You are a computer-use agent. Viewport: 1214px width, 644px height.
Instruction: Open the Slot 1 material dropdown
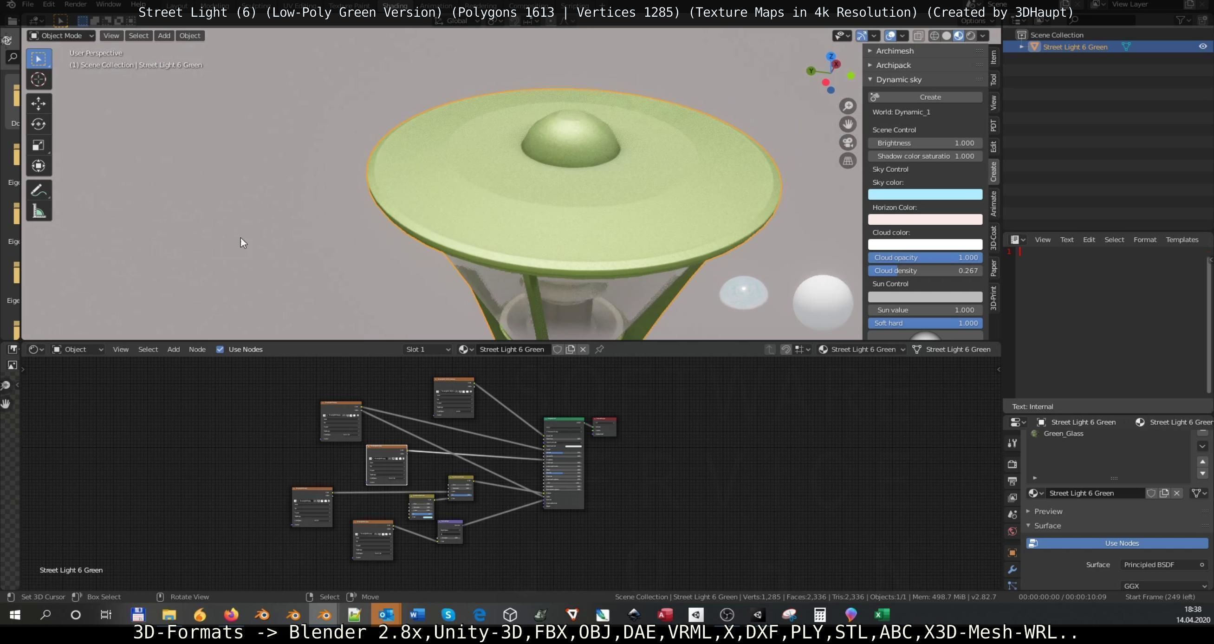428,349
